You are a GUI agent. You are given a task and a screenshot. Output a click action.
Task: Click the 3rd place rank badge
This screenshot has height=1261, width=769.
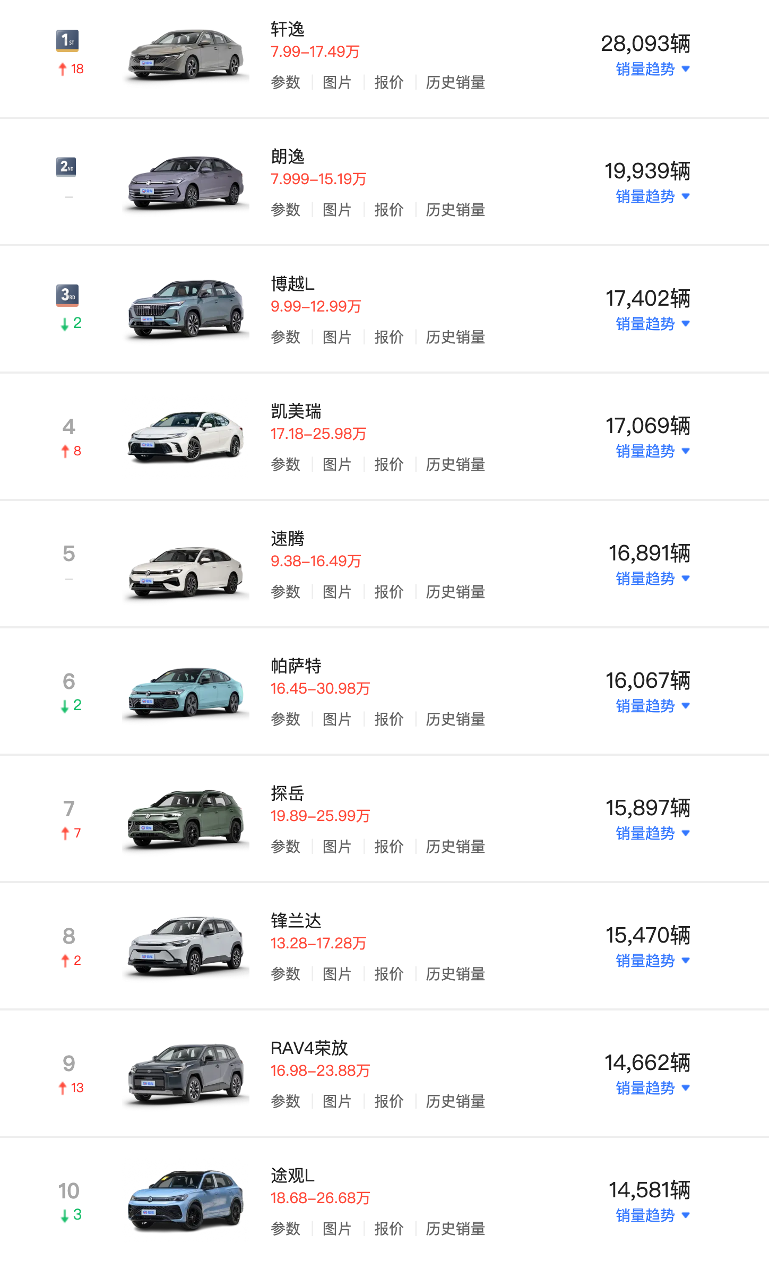click(67, 295)
